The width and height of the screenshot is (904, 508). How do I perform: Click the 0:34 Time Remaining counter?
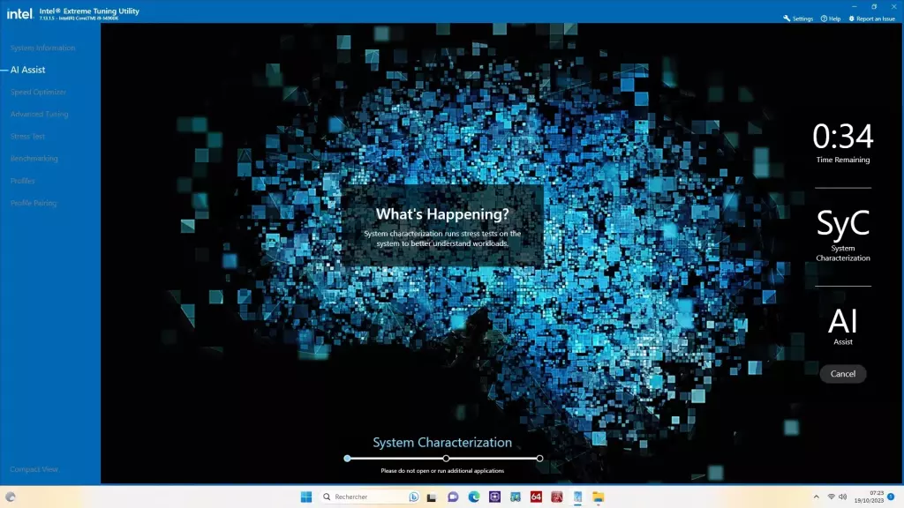(x=843, y=143)
